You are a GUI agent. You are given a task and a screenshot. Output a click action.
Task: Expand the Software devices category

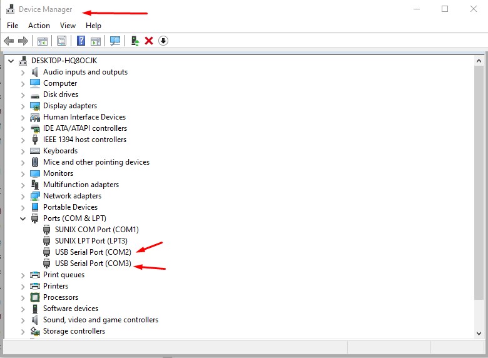[23, 309]
